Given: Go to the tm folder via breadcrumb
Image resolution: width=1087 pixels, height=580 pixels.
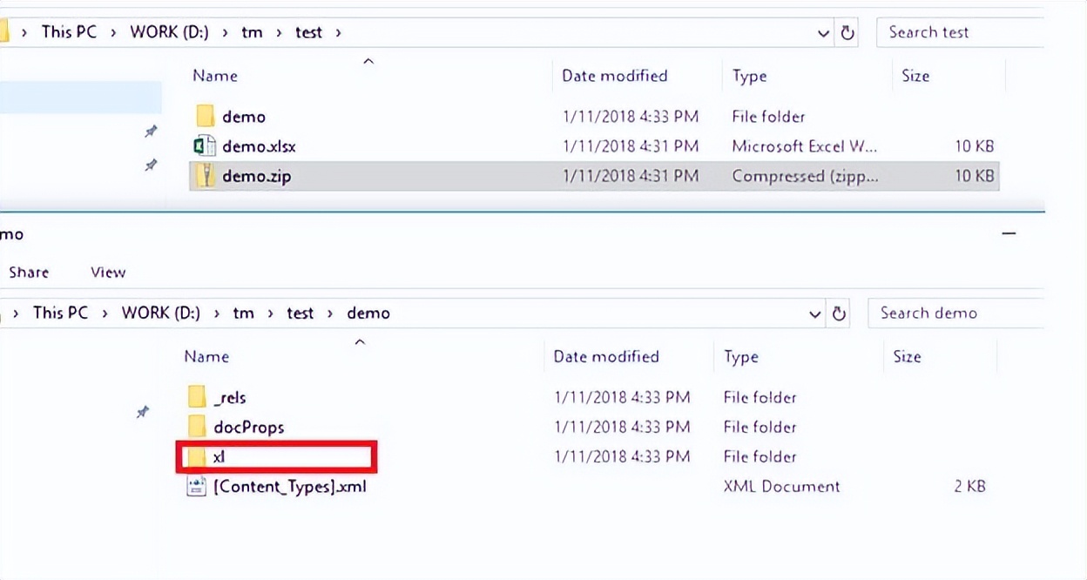Looking at the screenshot, I should pos(252,31).
